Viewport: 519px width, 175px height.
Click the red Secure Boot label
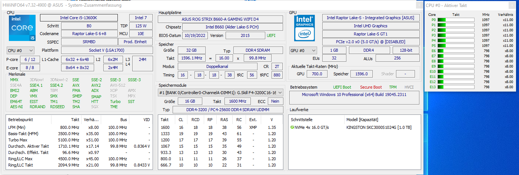click(x=371, y=87)
